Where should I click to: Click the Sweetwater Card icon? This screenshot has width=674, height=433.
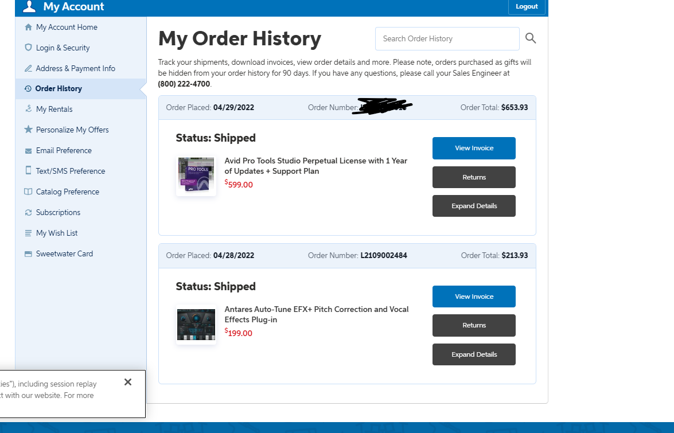coord(28,253)
